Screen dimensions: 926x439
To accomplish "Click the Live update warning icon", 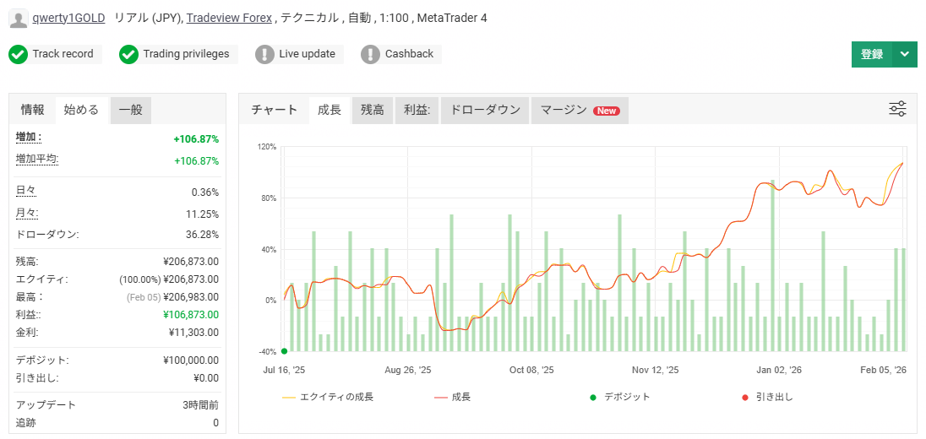I will (x=264, y=54).
